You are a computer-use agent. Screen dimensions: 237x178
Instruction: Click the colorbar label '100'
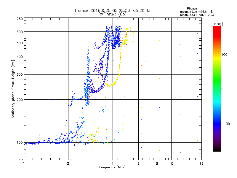pyautogui.click(x=224, y=55)
